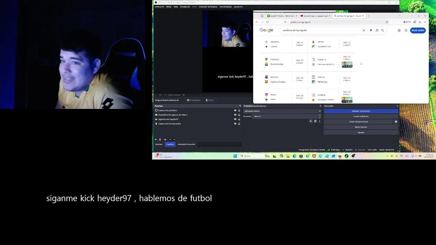Open Archivo menu in OBS
The image size is (436, 245).
click(x=159, y=7)
